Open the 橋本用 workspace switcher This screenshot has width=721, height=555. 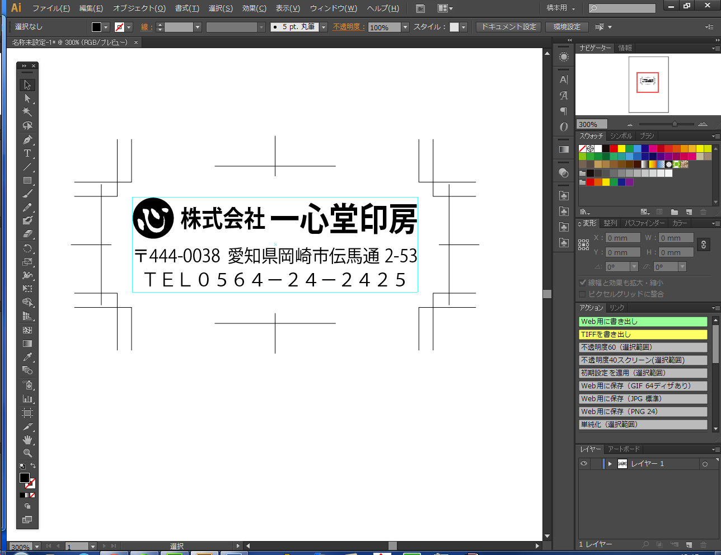[x=561, y=8]
